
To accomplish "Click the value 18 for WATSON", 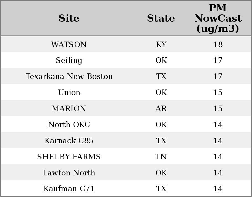I will point(218,44).
